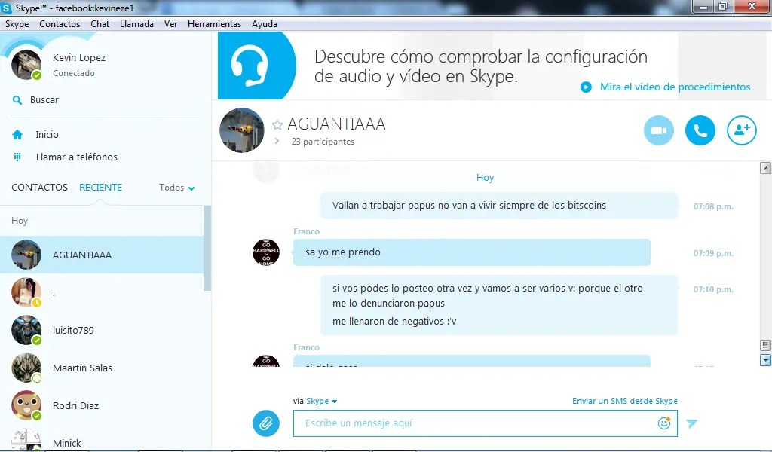Click Maartín Salas's avatar
Image resolution: width=772 pixels, height=452 pixels.
pyautogui.click(x=26, y=368)
